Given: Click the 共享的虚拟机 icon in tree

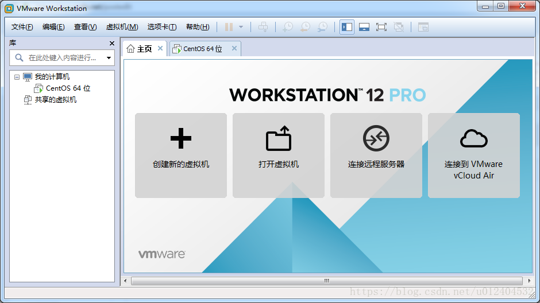Looking at the screenshot, I should click(28, 100).
